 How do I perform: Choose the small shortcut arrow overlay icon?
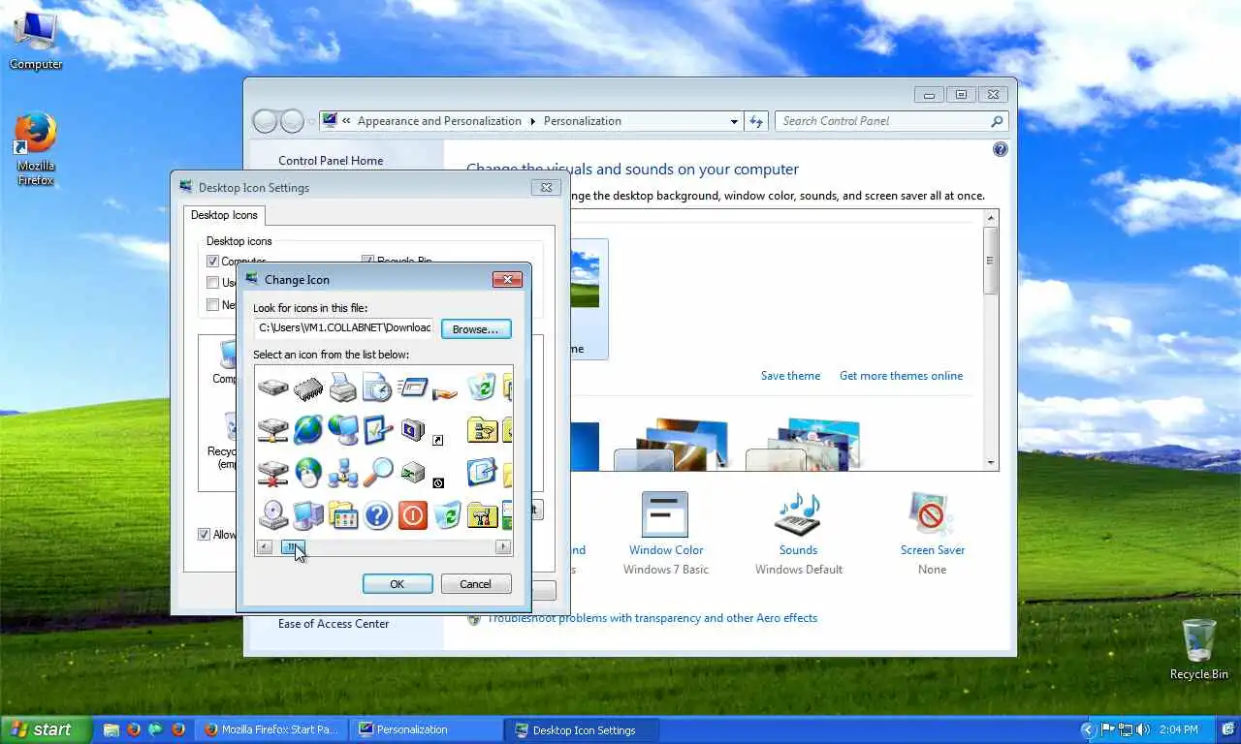pyautogui.click(x=438, y=440)
